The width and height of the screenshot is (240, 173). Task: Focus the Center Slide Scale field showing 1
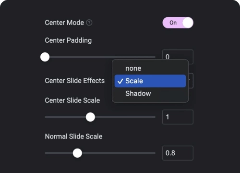click(x=178, y=117)
